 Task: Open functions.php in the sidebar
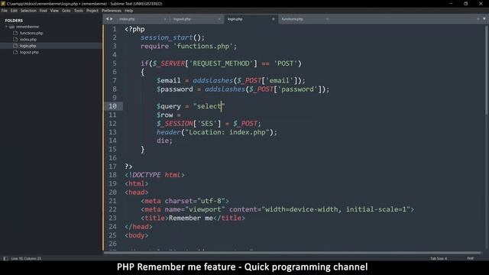coord(31,33)
